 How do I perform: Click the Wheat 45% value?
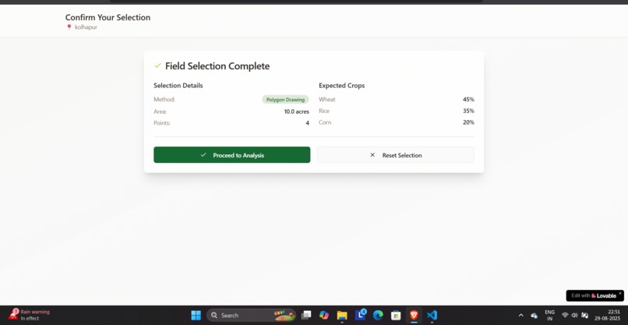pos(468,100)
